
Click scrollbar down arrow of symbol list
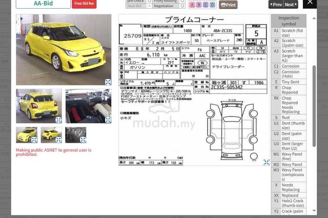314,211
